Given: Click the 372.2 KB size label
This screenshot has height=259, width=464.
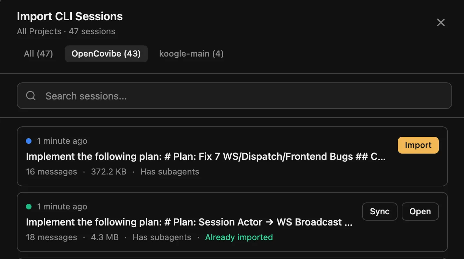Looking at the screenshot, I should (x=108, y=172).
